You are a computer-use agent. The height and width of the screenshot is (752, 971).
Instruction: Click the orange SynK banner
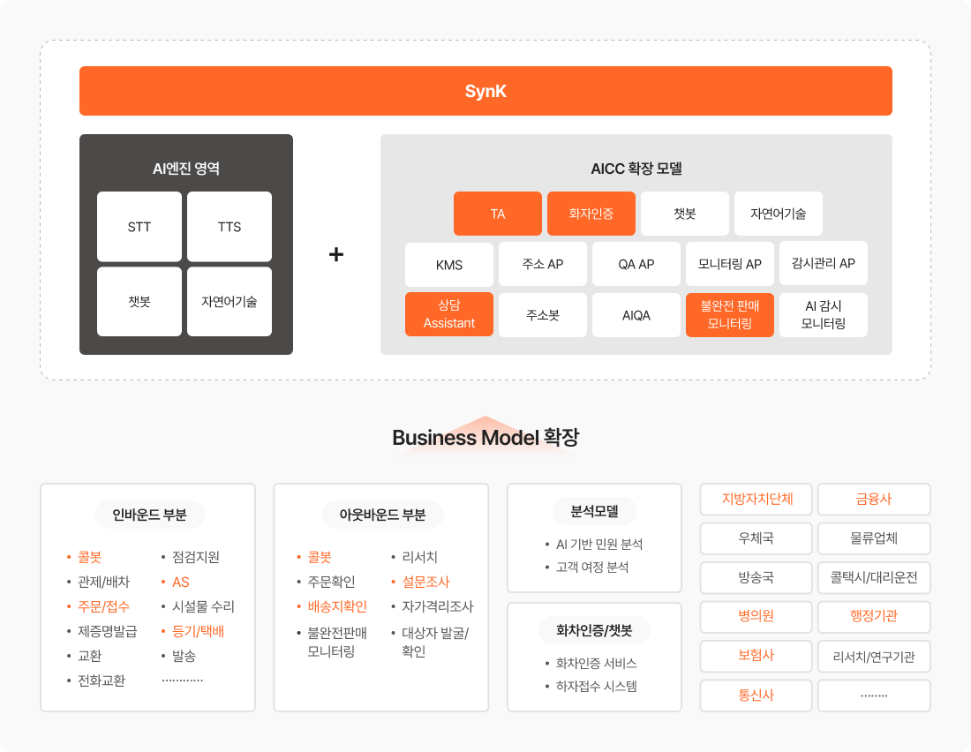[485, 91]
